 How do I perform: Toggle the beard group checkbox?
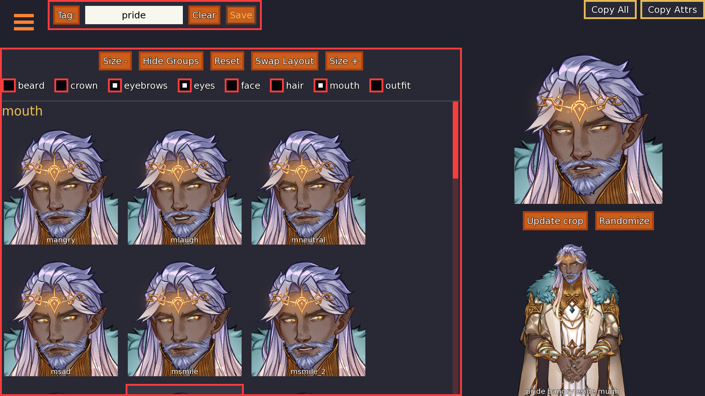[x=9, y=85]
